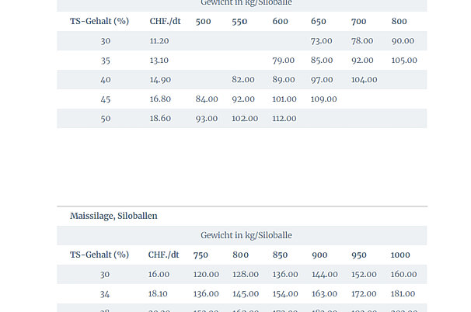
Task: Click the 181.00 cell in the 34% row
Action: 403,293
